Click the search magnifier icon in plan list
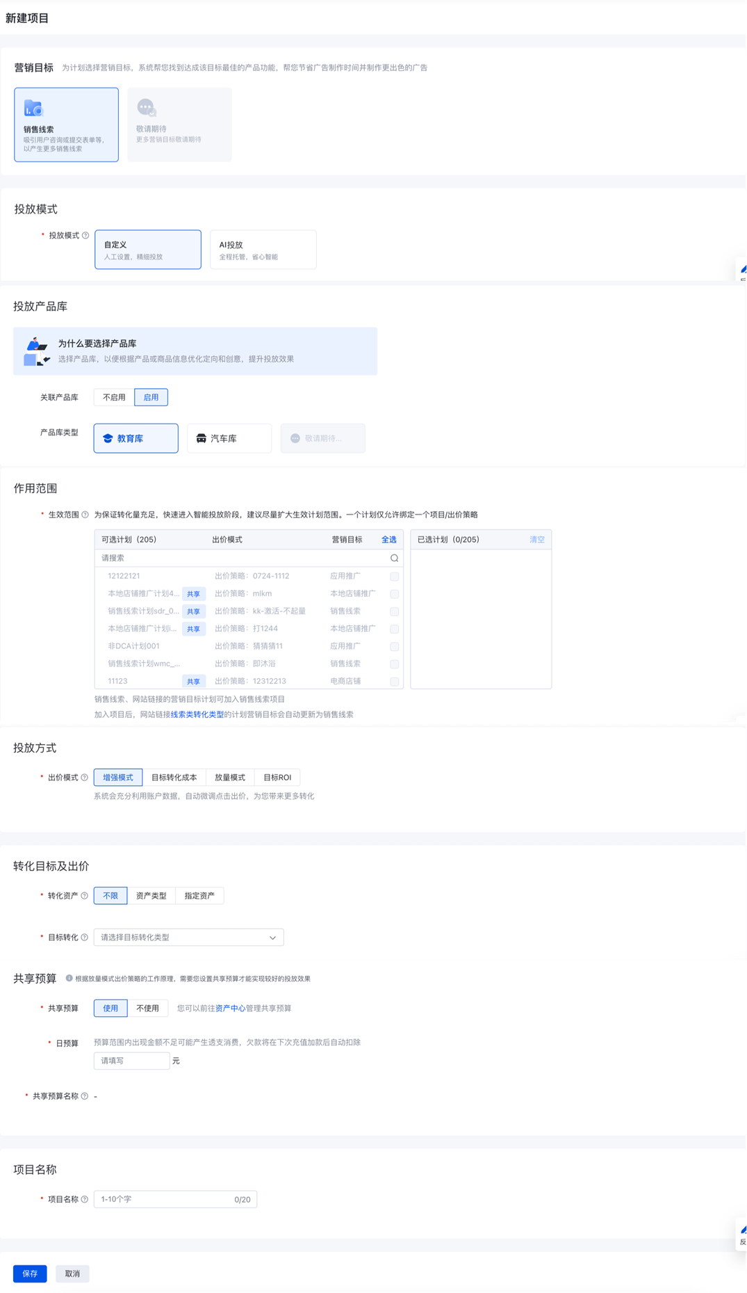The image size is (747, 1293). point(394,558)
